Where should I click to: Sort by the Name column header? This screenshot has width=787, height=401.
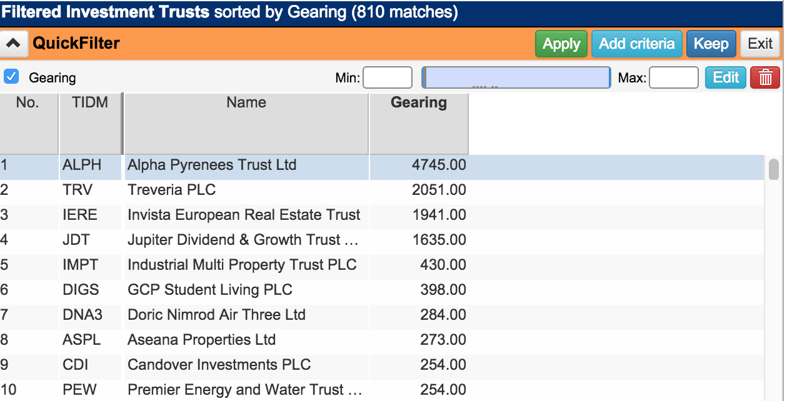coord(246,103)
